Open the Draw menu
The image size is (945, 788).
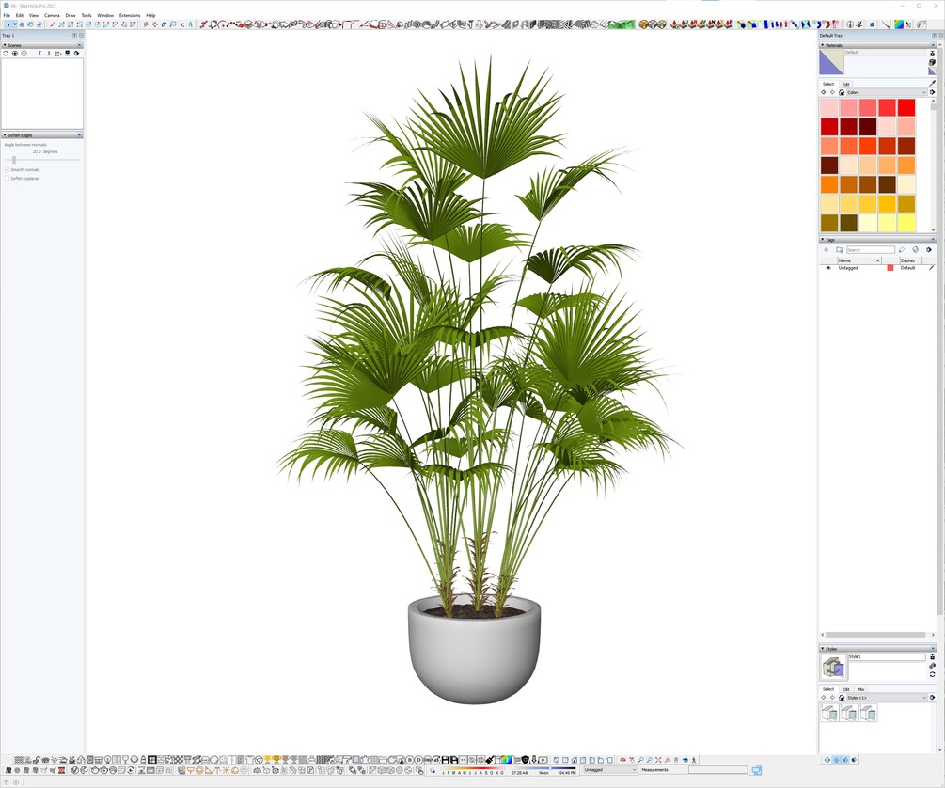coord(71,15)
